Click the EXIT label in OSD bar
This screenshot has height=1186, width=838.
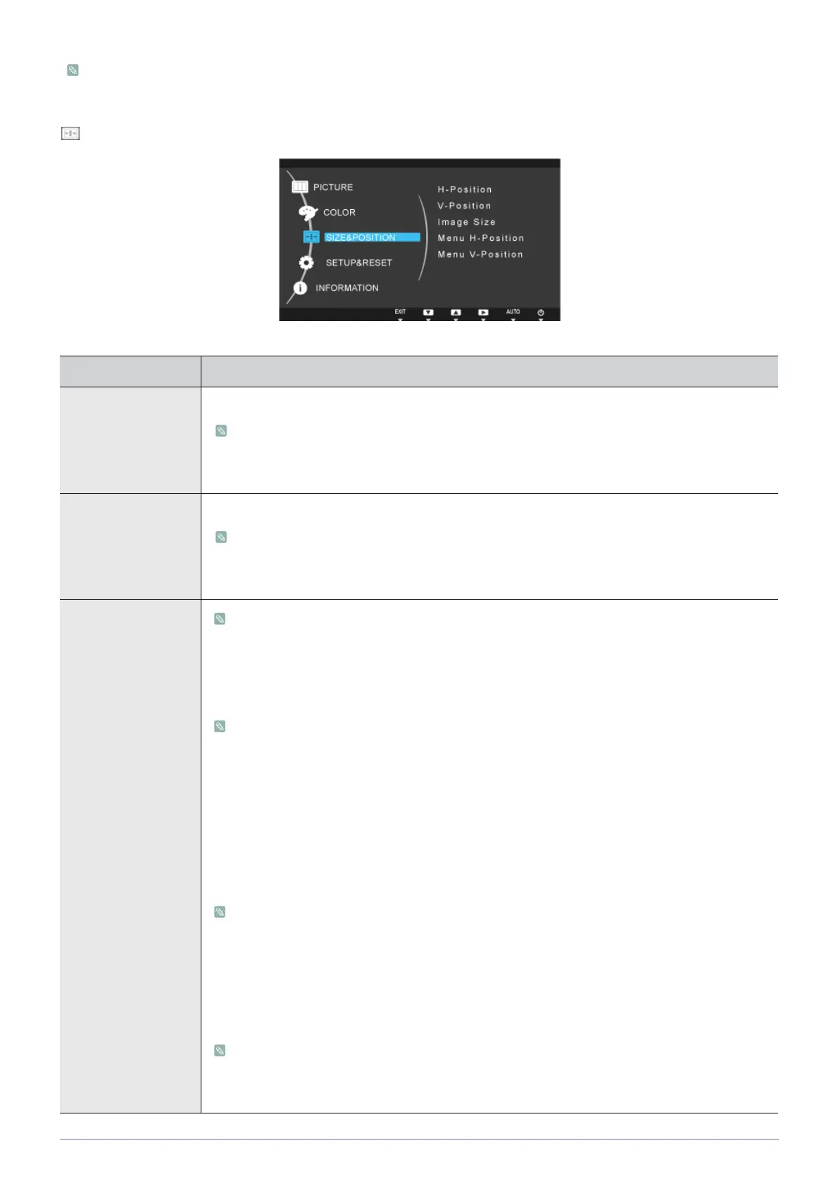(400, 311)
